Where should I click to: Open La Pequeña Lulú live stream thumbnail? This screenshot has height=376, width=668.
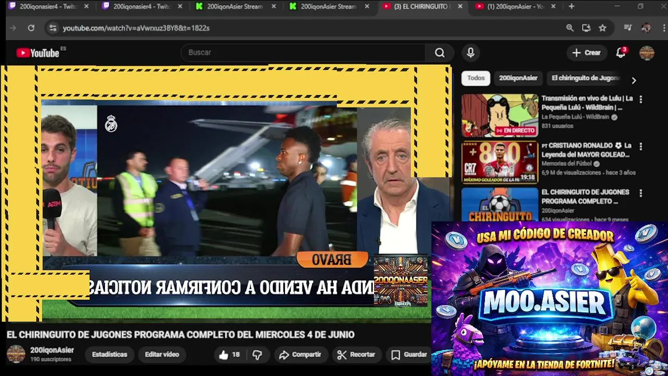(x=499, y=115)
